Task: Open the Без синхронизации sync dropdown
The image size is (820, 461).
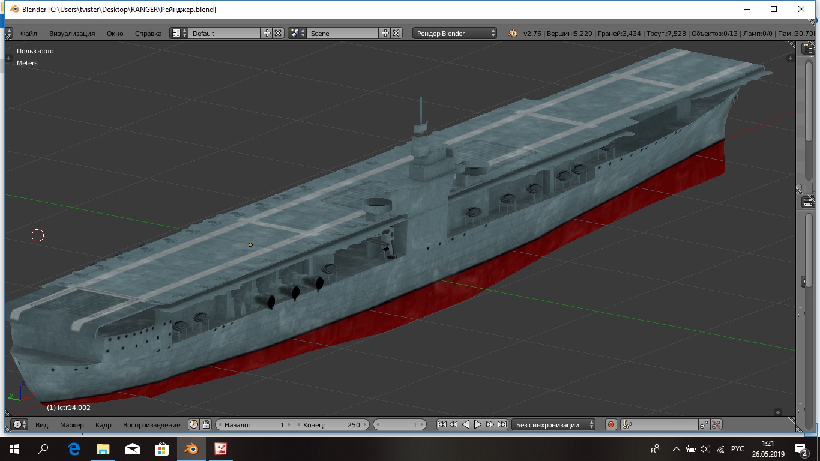Action: point(555,425)
